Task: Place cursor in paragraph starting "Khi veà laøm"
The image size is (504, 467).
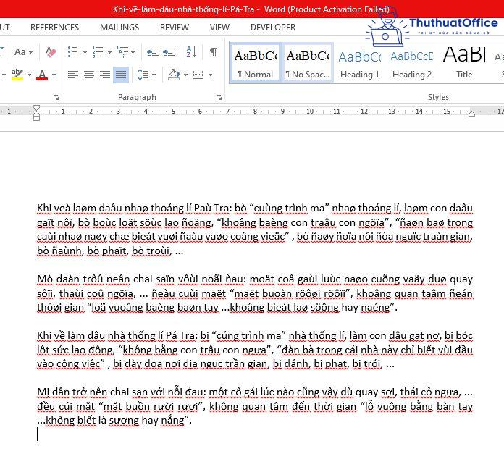Action: point(255,230)
